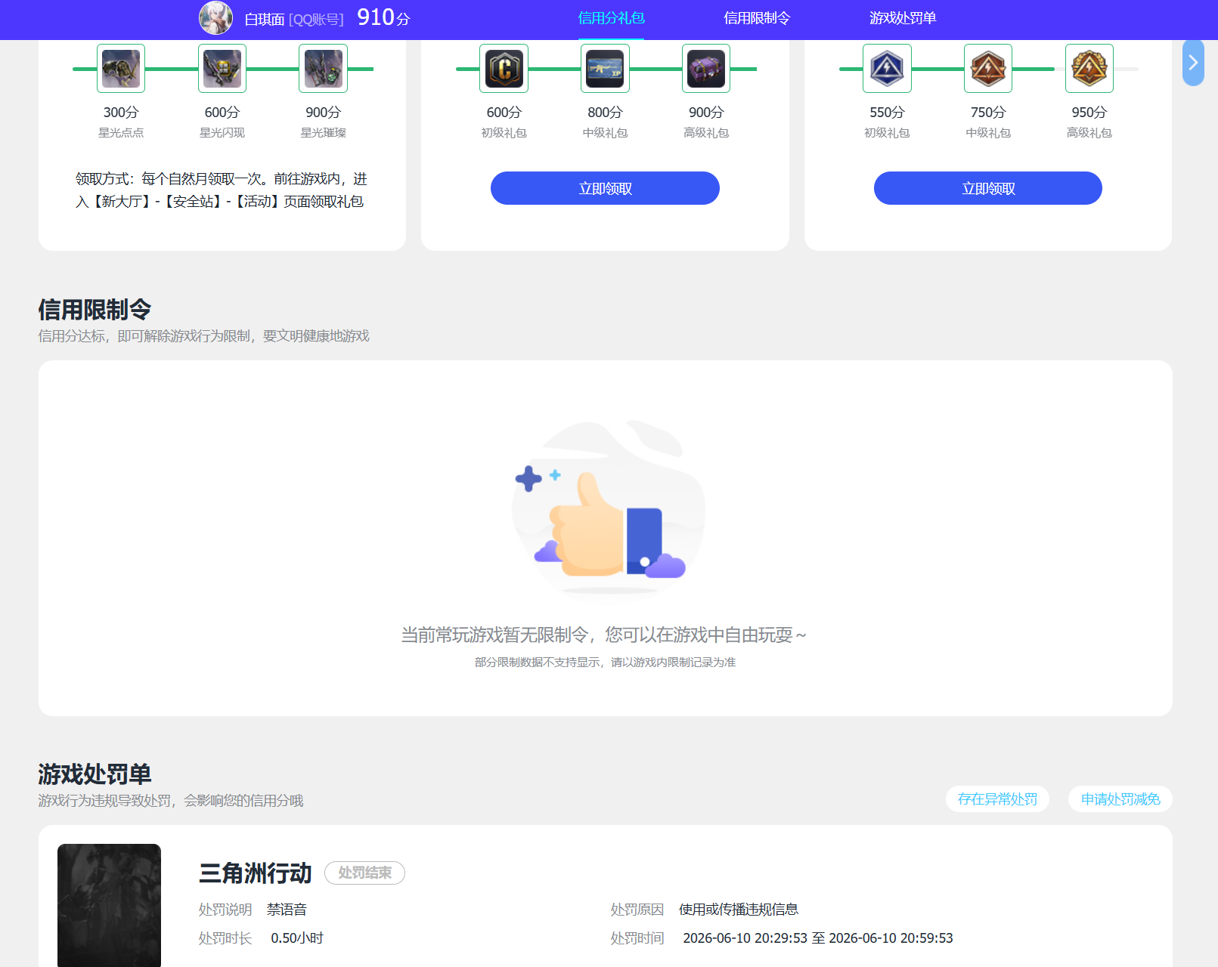Select the 禁语音 penalty description
Viewport: 1218px width, 967px height.
coord(287,910)
